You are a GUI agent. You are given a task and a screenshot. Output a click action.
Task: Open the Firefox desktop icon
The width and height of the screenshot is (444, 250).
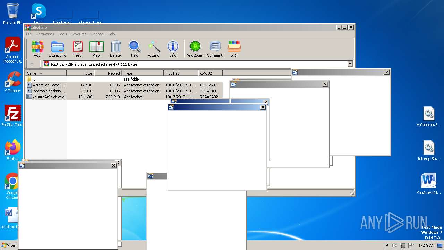[x=12, y=150]
